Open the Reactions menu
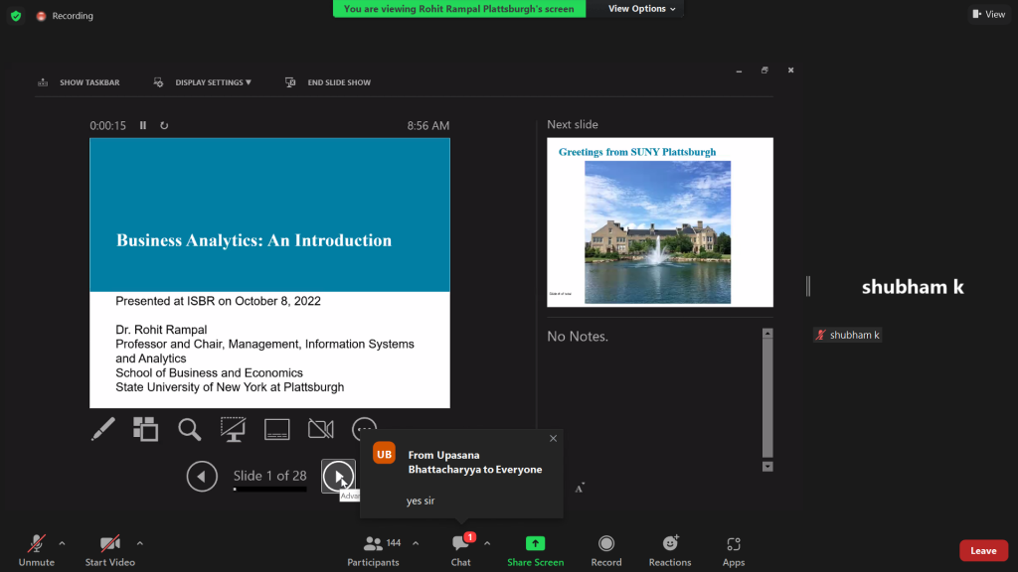The width and height of the screenshot is (1018, 572). (670, 550)
